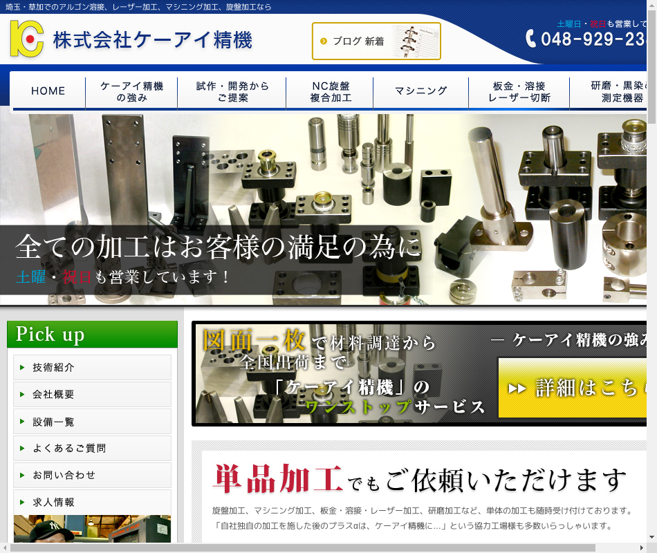Screen dimensions: 657x553
Task: Open 求人情報 sidebar link
Action: click(x=92, y=503)
